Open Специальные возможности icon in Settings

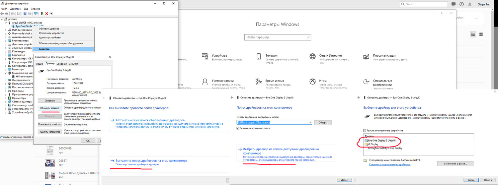[x=366, y=82]
